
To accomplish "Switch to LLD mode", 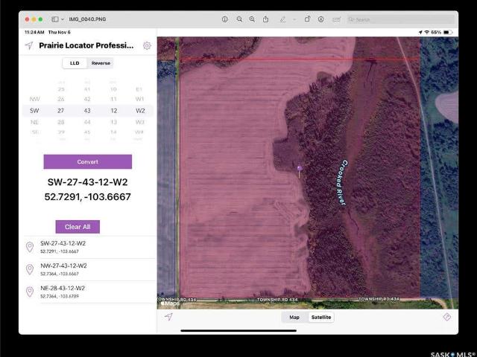I will point(75,63).
